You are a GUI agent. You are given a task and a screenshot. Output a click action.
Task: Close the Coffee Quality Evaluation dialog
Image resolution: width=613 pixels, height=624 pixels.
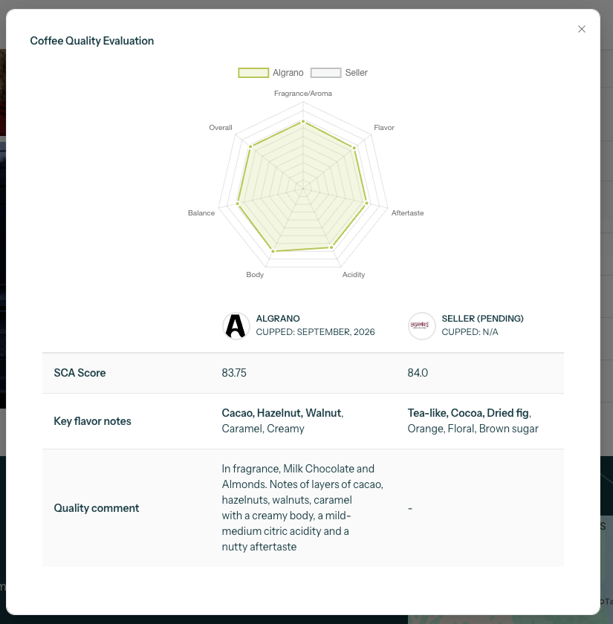[x=582, y=29]
